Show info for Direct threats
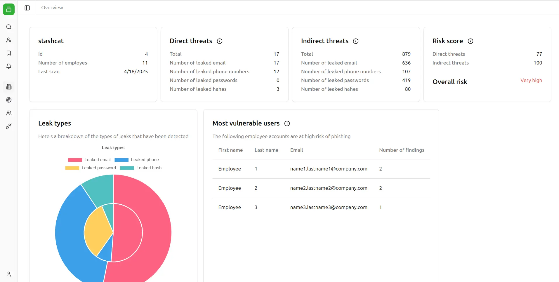The width and height of the screenshot is (559, 282). click(220, 41)
